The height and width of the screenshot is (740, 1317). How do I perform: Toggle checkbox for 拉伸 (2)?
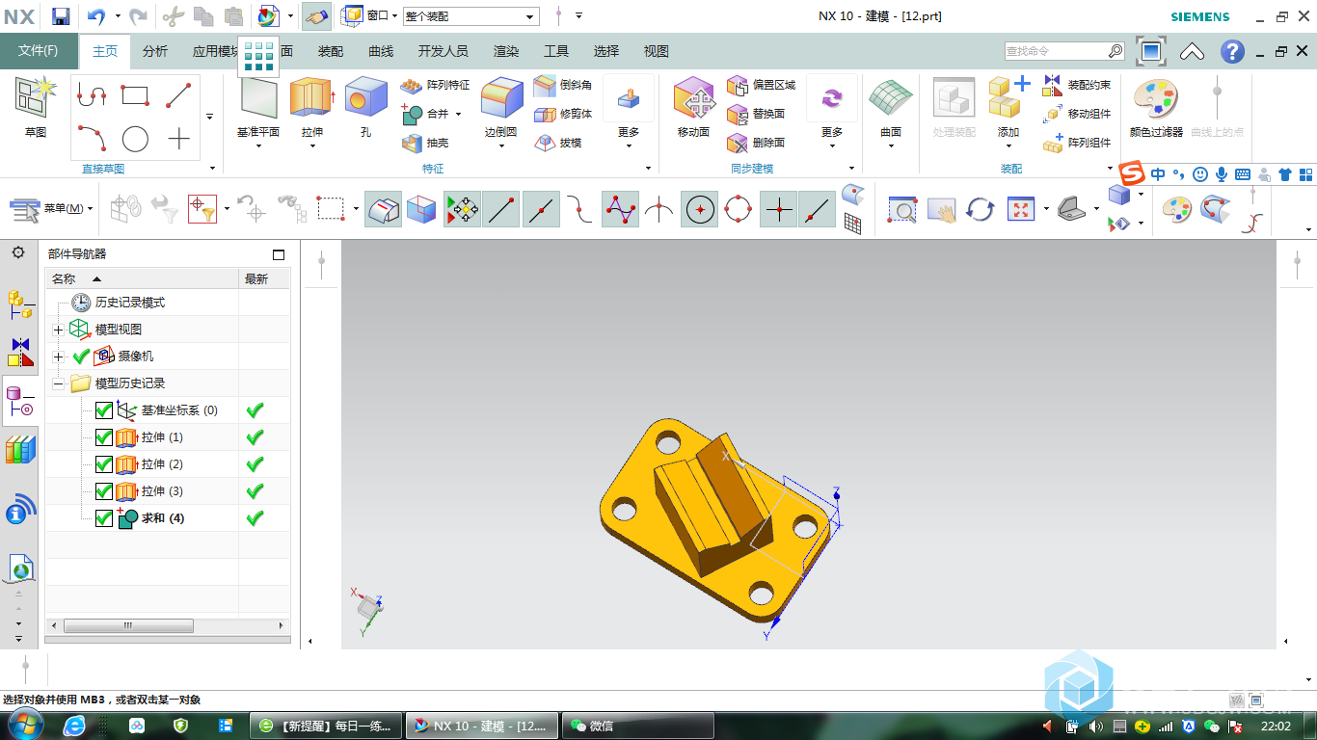tap(104, 464)
